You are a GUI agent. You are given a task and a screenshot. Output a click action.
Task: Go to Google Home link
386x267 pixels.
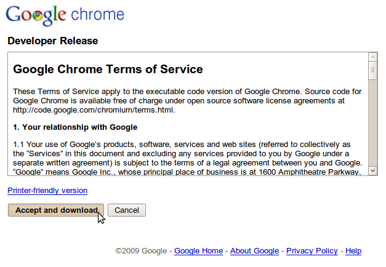[198, 251]
